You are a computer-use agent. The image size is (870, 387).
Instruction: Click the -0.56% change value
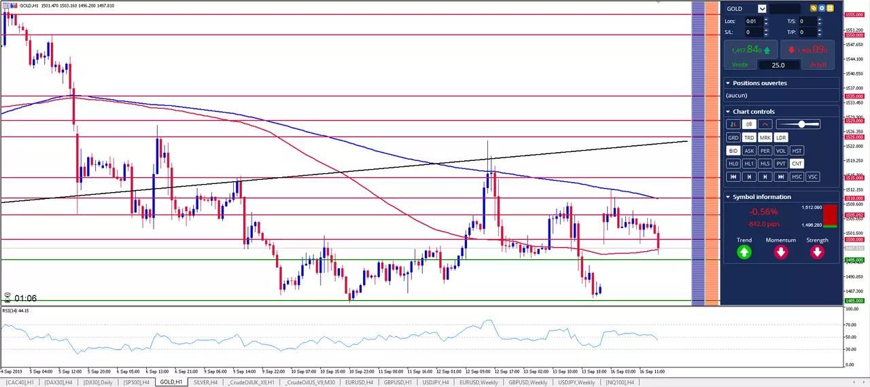[765, 212]
